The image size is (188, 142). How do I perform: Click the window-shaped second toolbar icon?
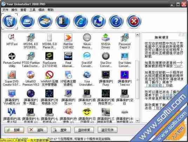click(x=27, y=21)
